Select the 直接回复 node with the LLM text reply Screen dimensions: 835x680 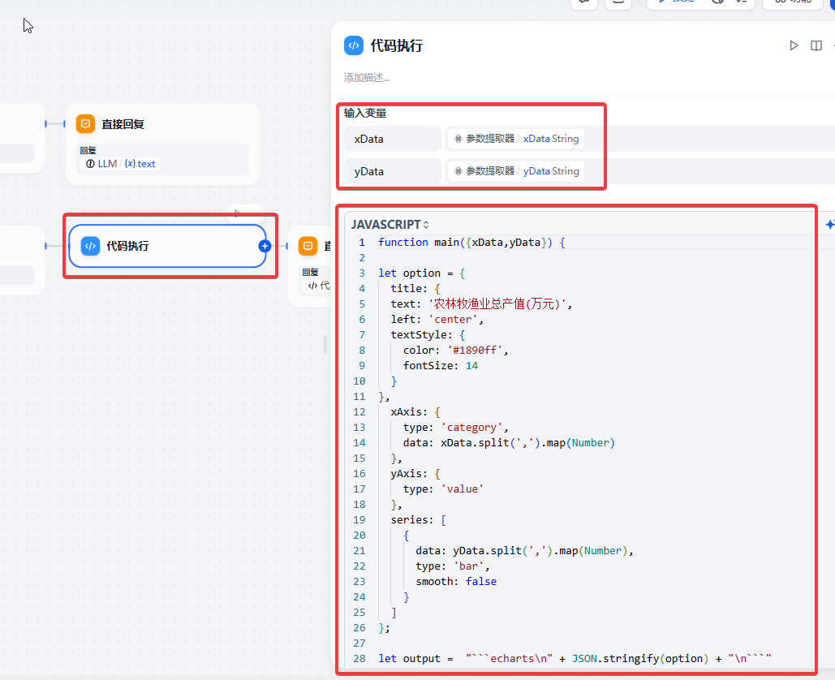point(162,144)
